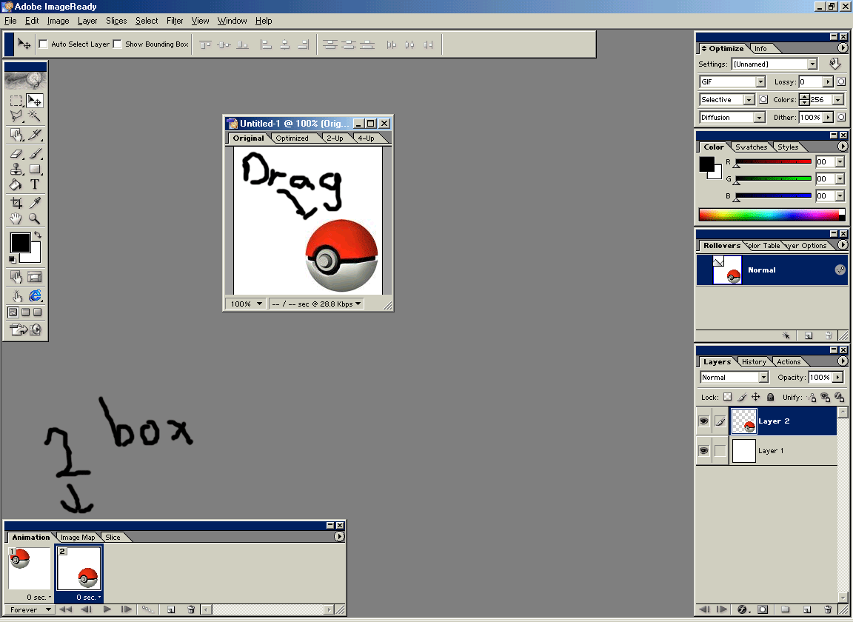Select the Polygonal Lasso tool
Screen dimensions: 853x622
tap(16, 116)
